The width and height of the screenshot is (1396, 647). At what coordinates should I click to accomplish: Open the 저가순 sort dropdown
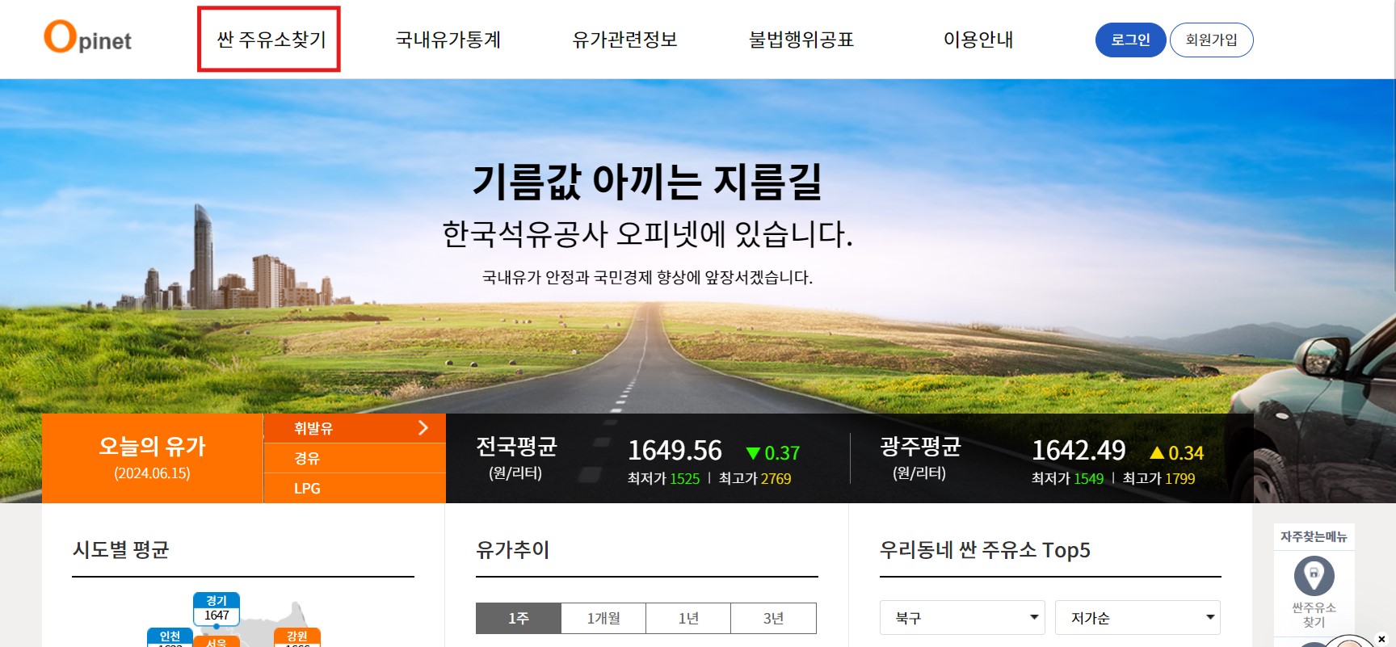tap(1137, 618)
